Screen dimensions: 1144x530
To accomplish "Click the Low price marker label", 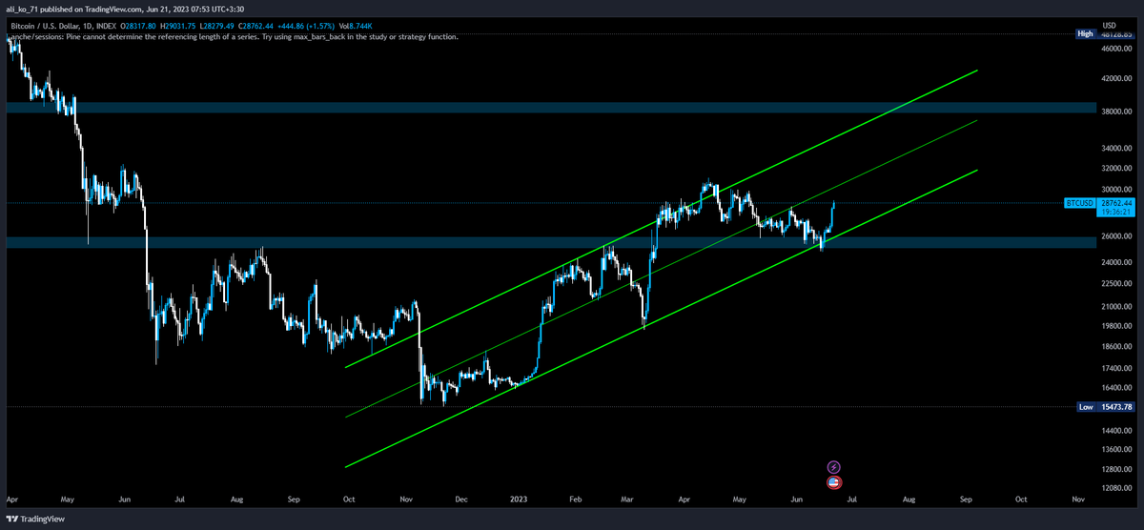I will (x=1085, y=407).
